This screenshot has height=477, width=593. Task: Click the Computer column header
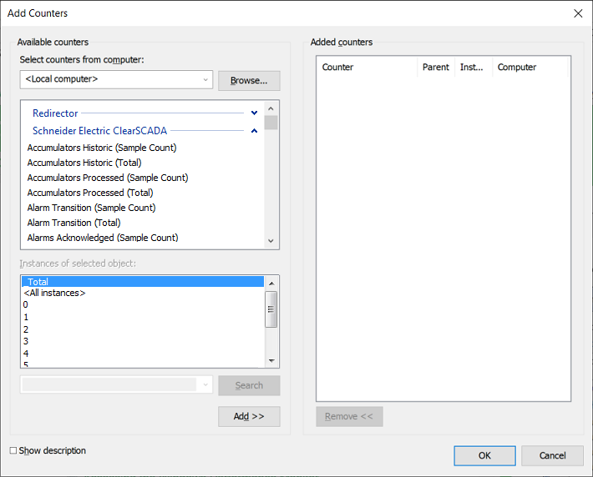pos(526,68)
